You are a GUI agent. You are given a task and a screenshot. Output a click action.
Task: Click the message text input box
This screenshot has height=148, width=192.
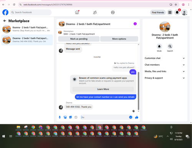(105, 117)
